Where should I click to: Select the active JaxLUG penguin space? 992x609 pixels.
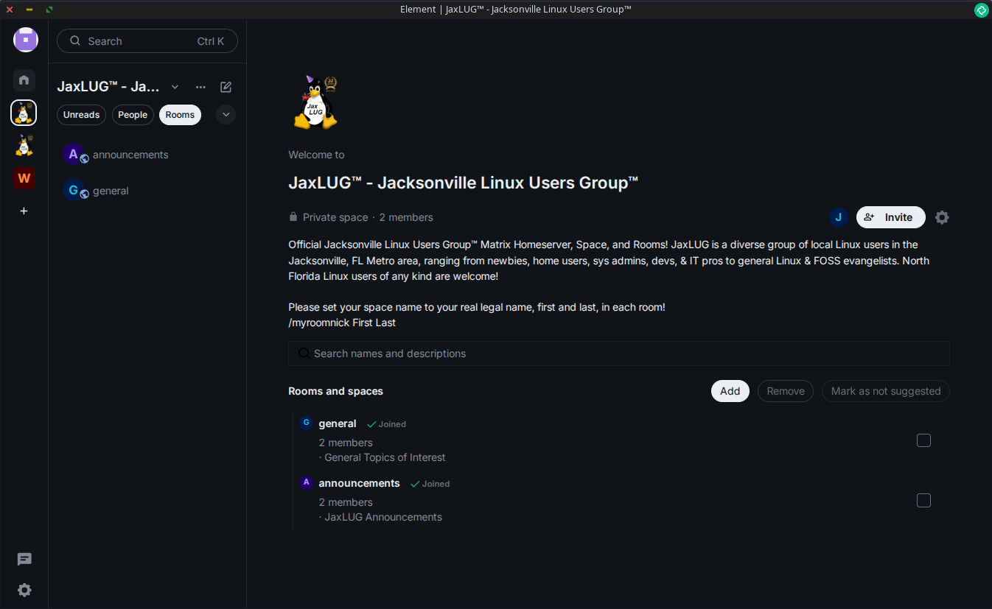[x=24, y=113]
